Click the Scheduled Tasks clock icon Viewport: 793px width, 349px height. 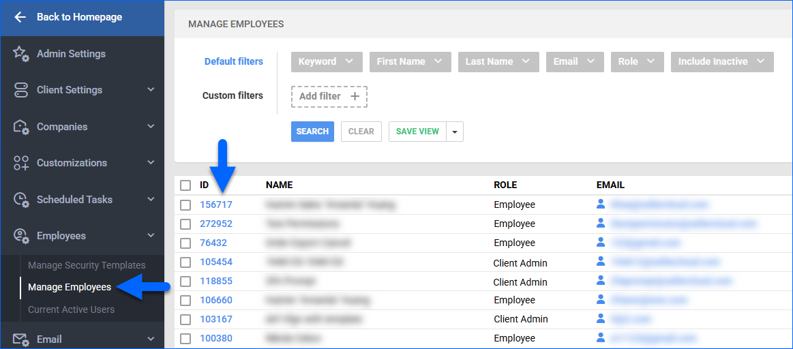[x=20, y=200]
